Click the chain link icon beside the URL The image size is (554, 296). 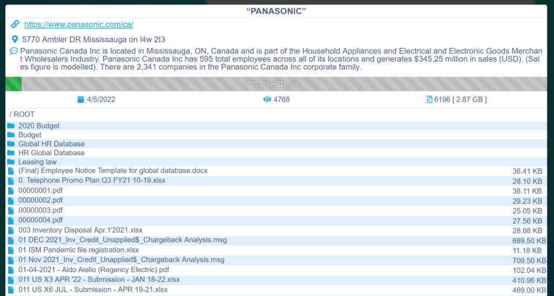15,24
